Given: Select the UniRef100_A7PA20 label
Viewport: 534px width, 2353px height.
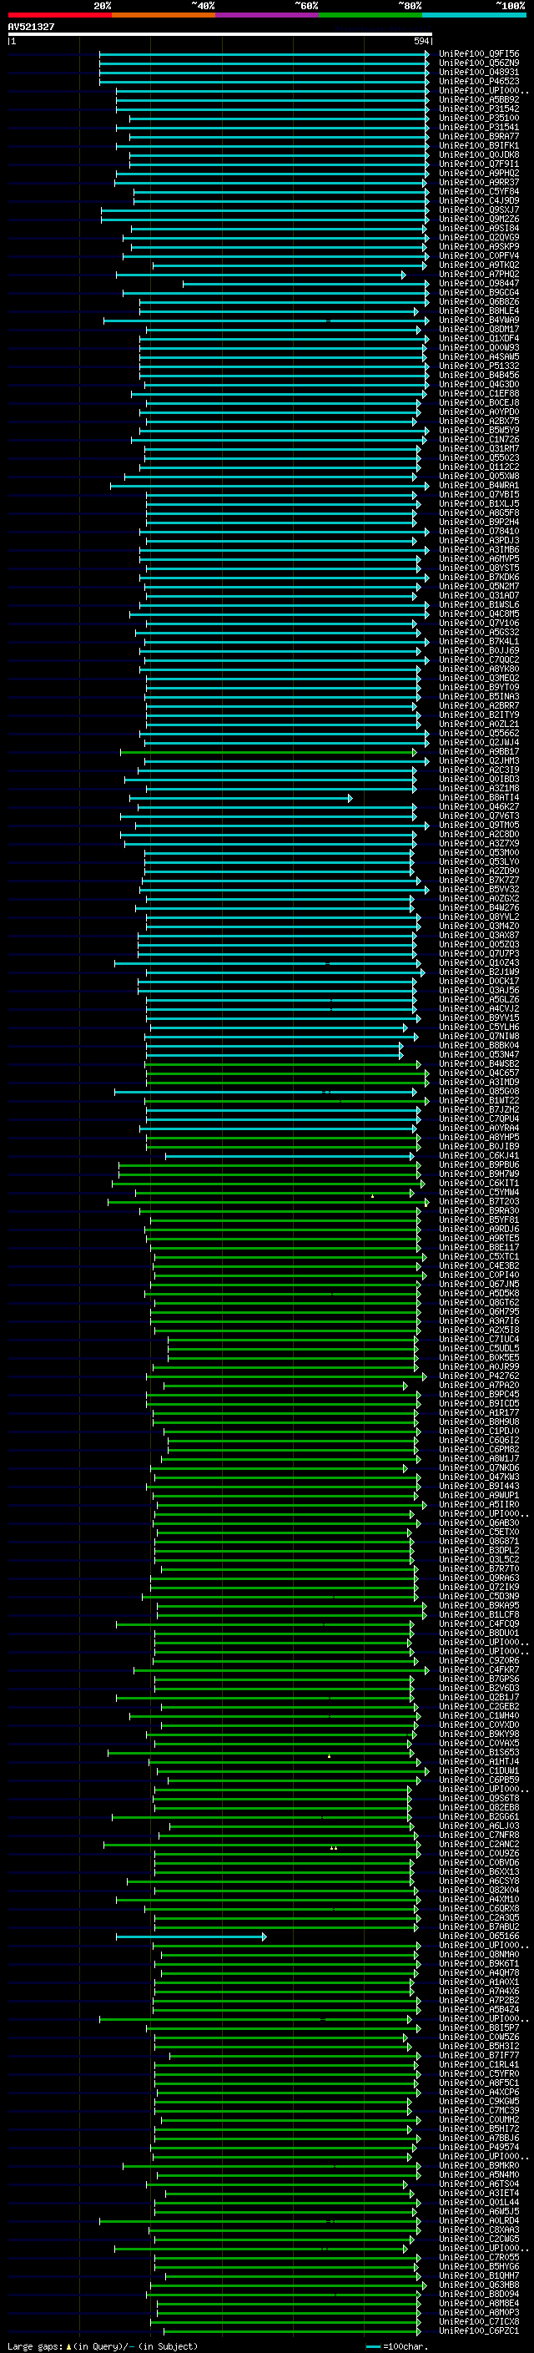Looking at the screenshot, I should (479, 1385).
